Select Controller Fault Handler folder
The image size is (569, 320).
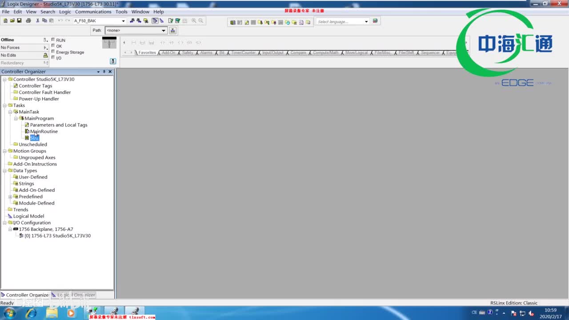(45, 92)
